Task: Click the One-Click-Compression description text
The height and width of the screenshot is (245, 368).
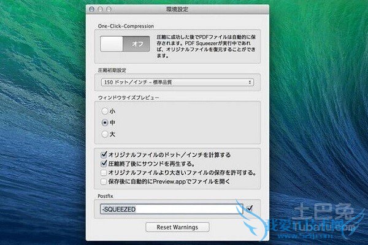Action: tap(206, 47)
